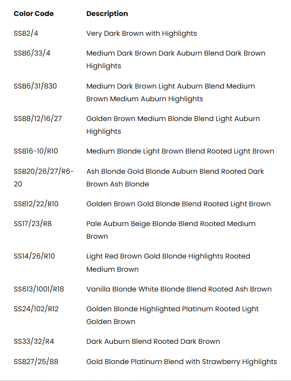
Task: Click Medium Blonde Light Brown Blend description
Action: pyautogui.click(x=180, y=151)
